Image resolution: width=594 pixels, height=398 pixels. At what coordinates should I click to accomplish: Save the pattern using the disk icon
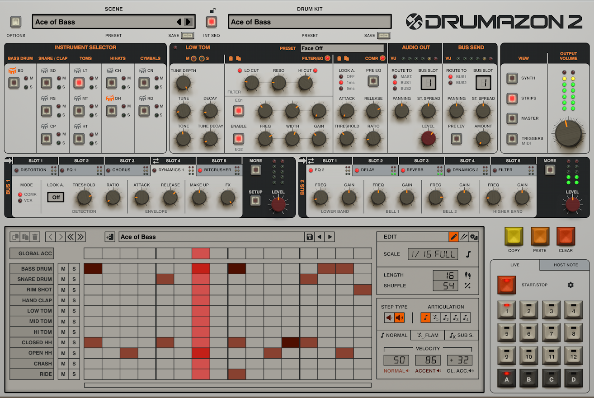click(x=309, y=236)
